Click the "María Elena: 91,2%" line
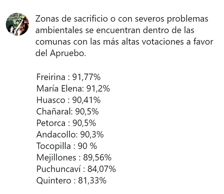224x194 pixels. tap(73, 88)
